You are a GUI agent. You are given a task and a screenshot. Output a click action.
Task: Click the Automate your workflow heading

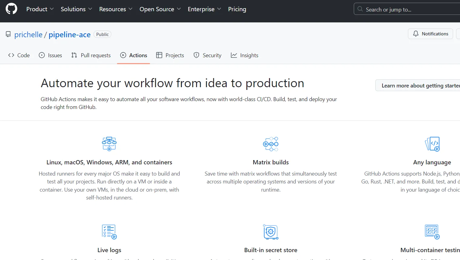point(172,83)
